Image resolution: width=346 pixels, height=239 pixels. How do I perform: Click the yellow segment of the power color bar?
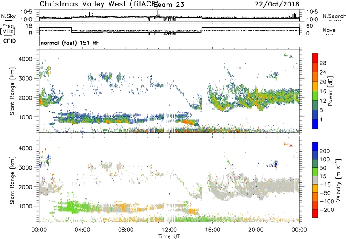[315, 86]
